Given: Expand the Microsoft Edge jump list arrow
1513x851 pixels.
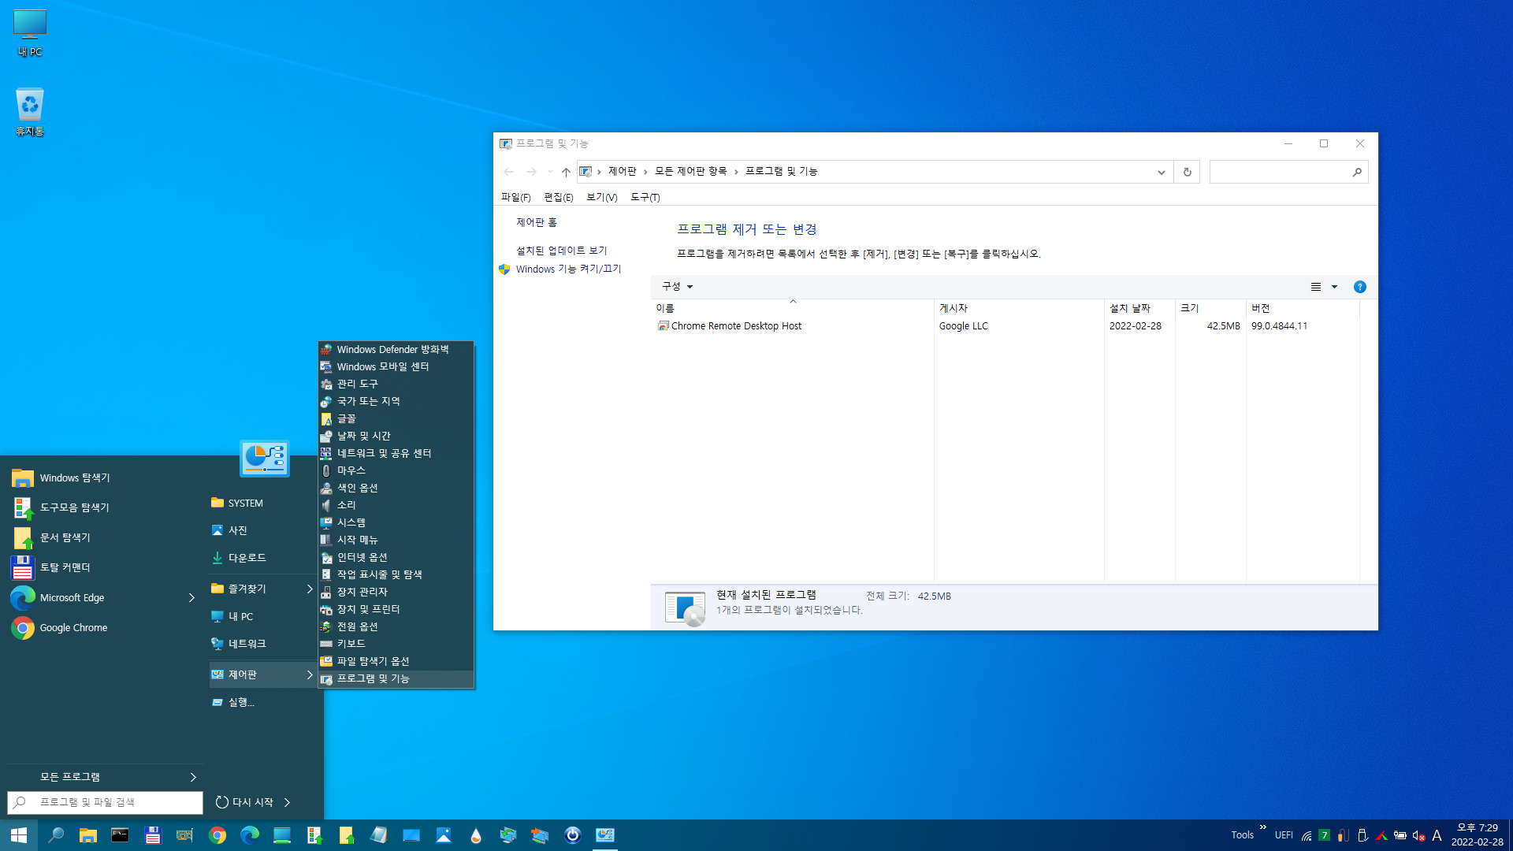Looking at the screenshot, I should [x=191, y=598].
